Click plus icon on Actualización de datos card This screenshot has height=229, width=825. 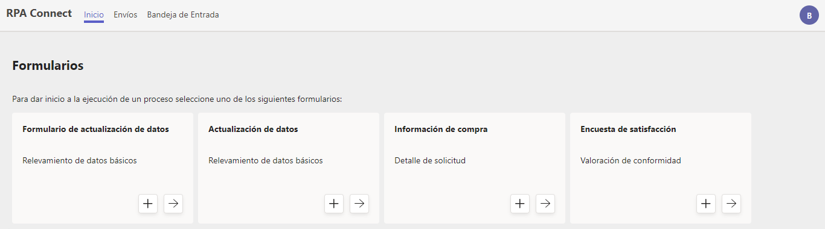point(334,204)
